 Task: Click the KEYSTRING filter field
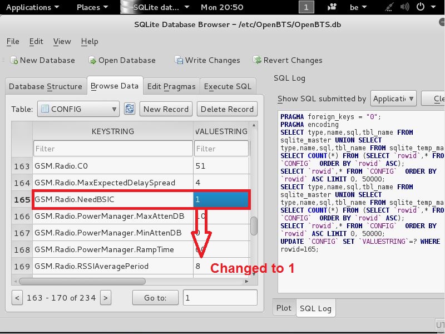point(113,149)
